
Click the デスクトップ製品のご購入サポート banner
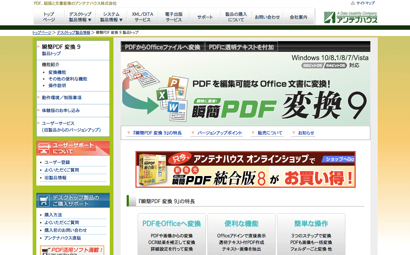click(73, 201)
